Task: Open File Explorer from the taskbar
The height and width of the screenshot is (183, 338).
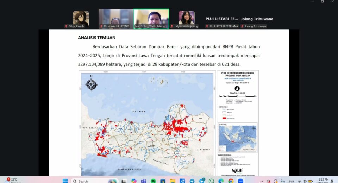Action: click(x=173, y=181)
